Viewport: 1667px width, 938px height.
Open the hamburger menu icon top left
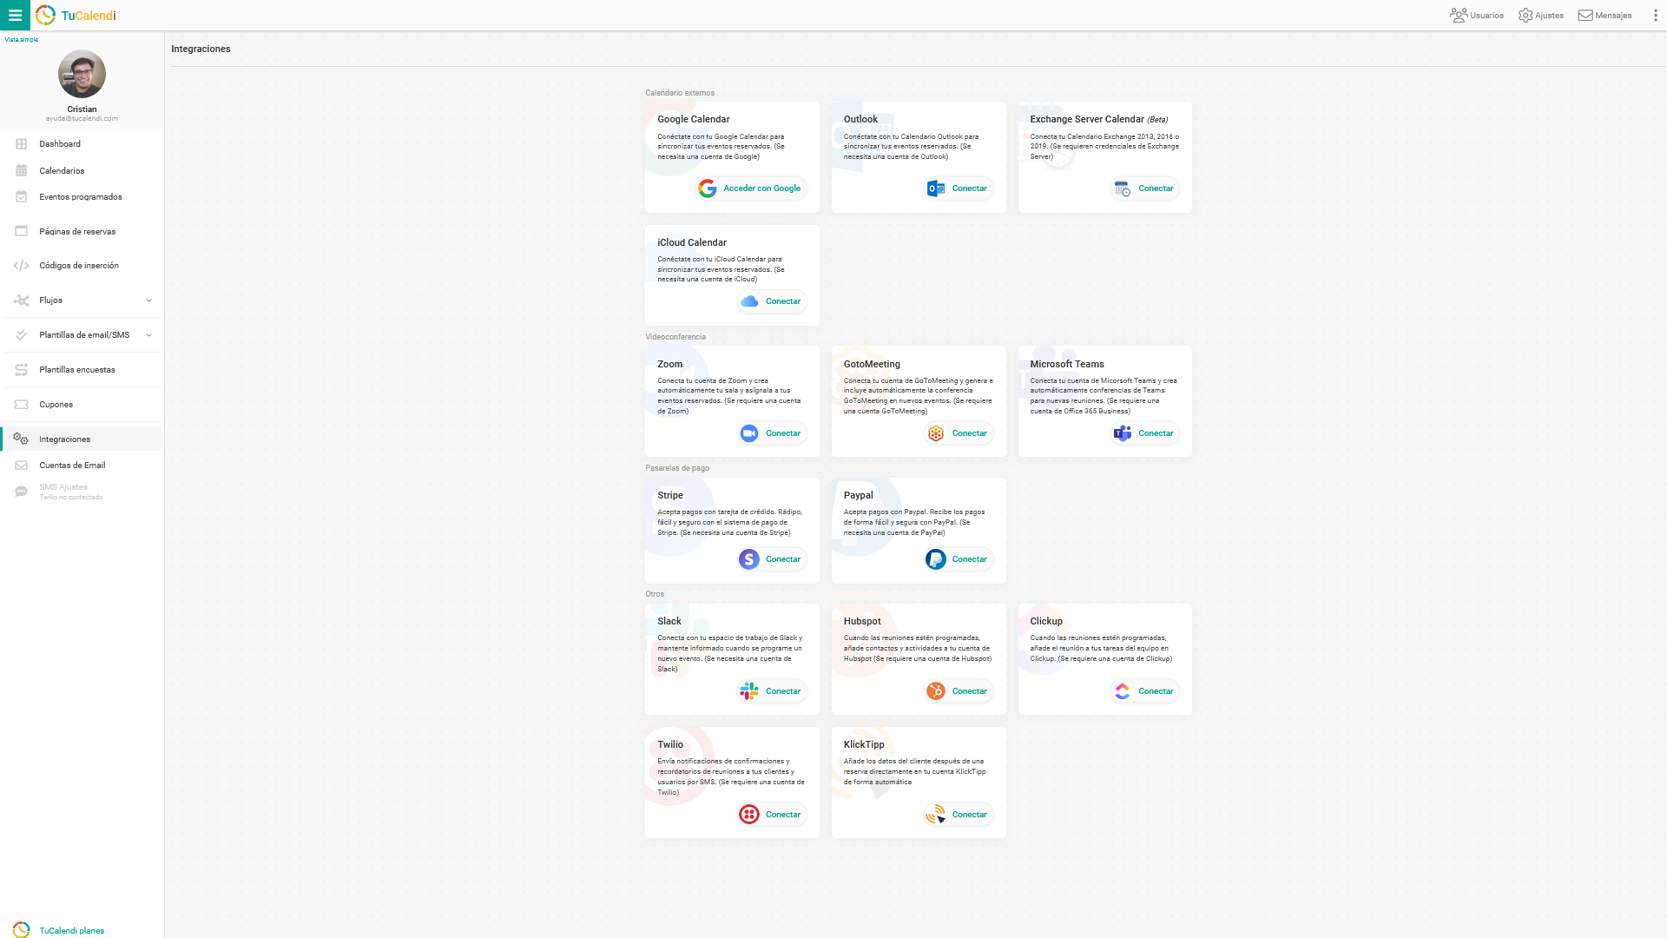pyautogui.click(x=15, y=14)
